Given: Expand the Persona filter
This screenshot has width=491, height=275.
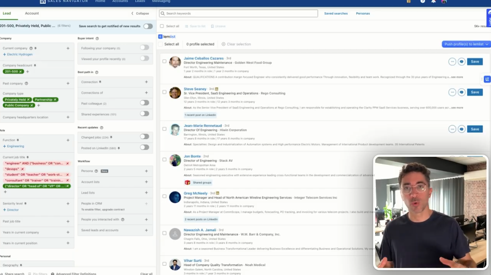Looking at the screenshot, I should (x=146, y=171).
